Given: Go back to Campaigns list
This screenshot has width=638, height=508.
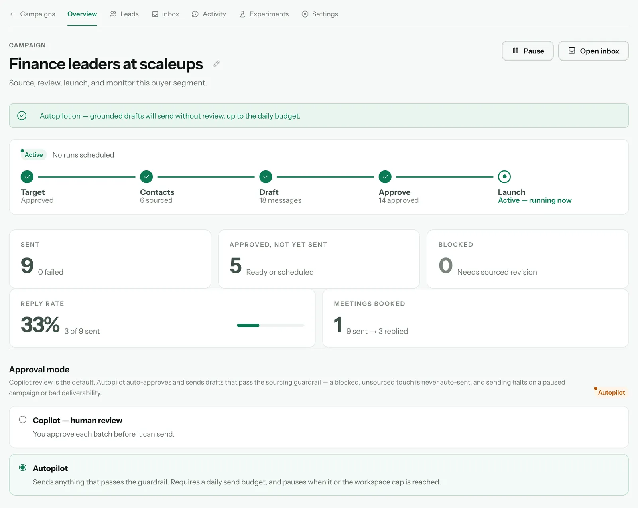Looking at the screenshot, I should 32,14.
